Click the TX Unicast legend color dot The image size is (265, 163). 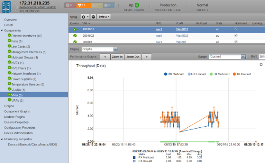click(x=234, y=74)
